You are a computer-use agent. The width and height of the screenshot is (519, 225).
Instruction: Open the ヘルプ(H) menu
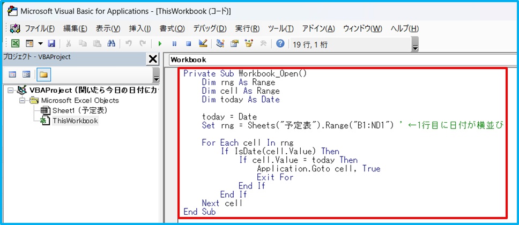pyautogui.click(x=405, y=28)
